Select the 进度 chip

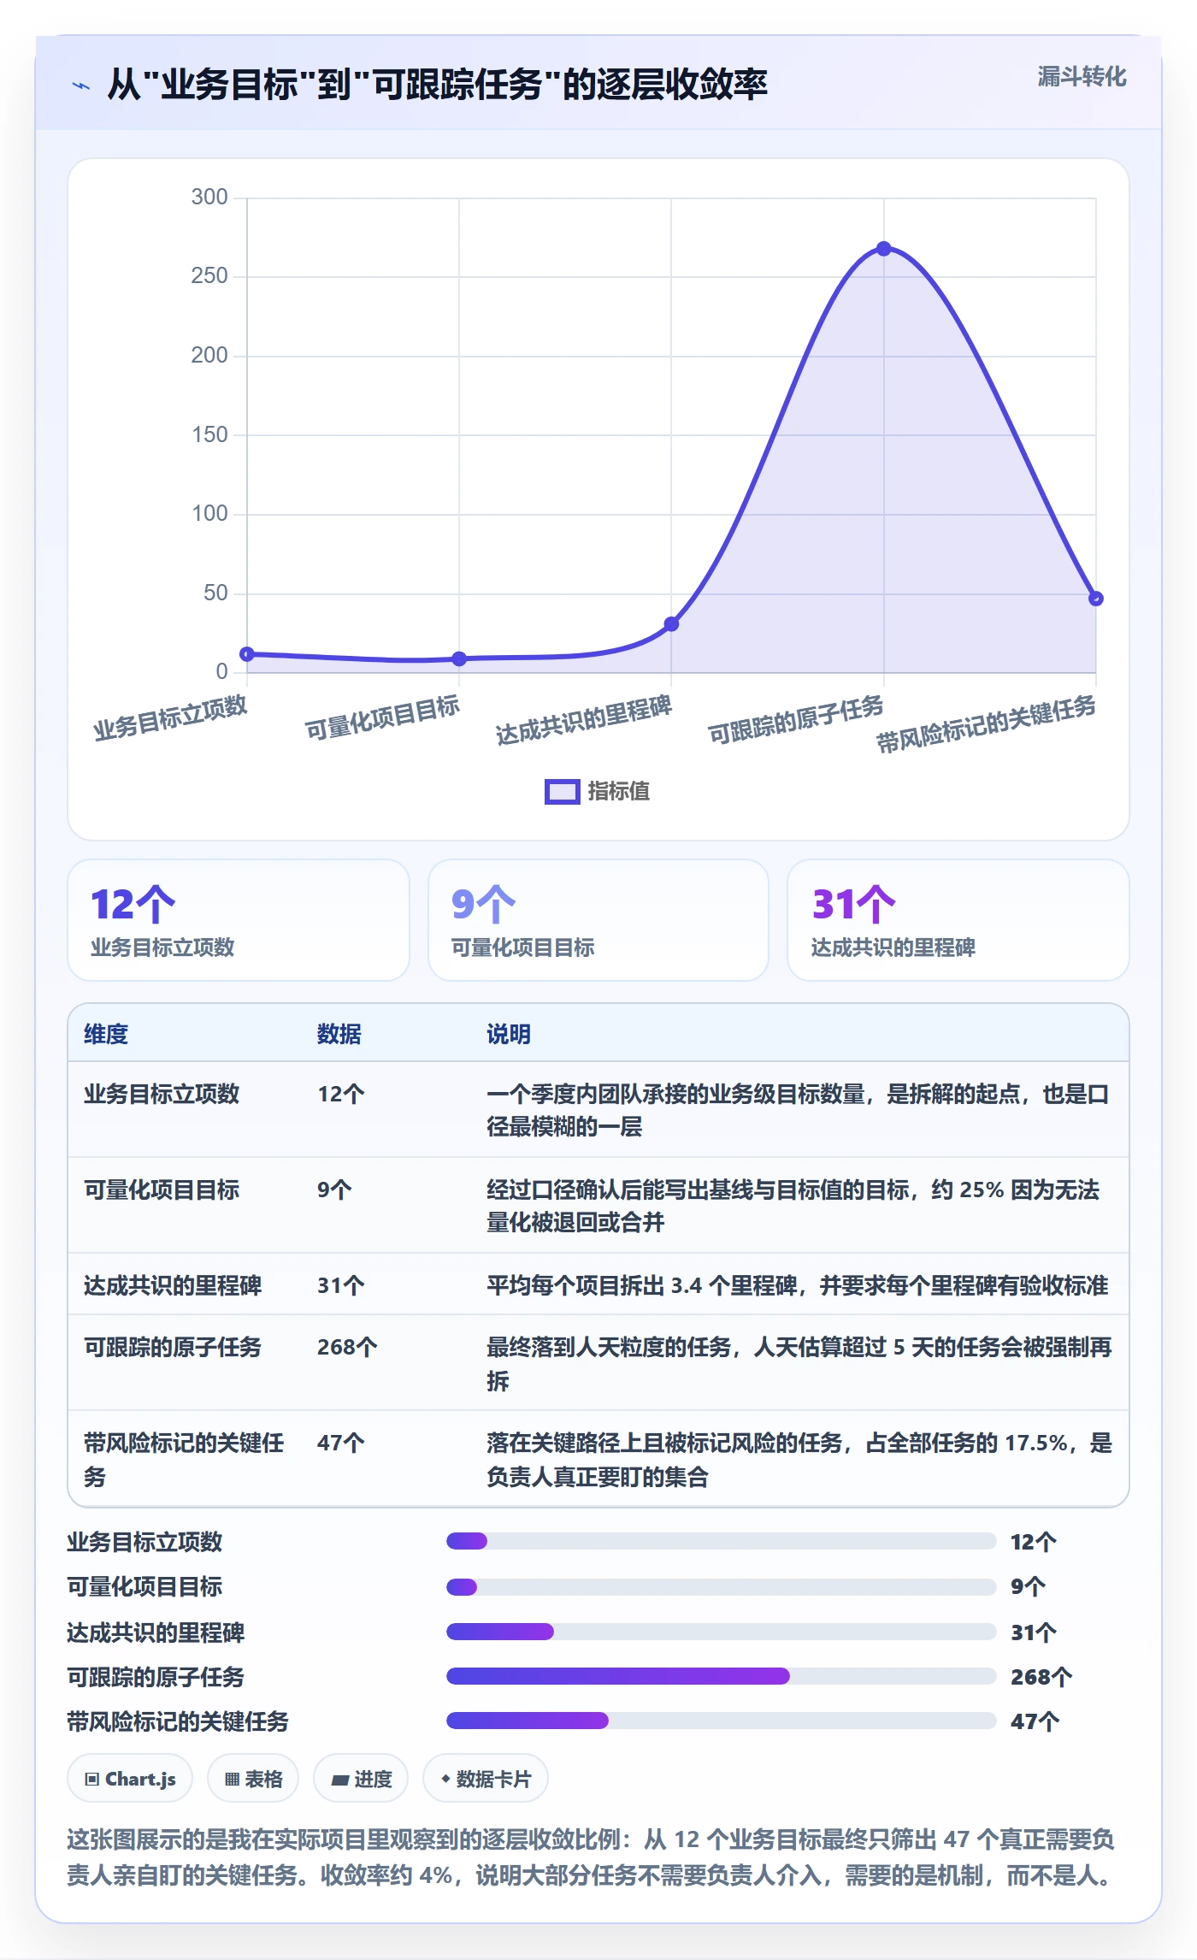(x=361, y=1779)
